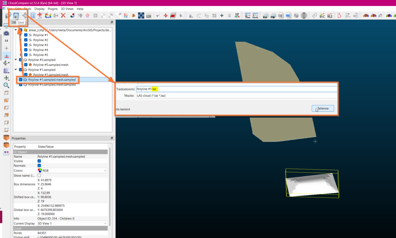Viewport: 396px width, 238px height.
Task: Click the red X Delete toolbar icon
Action: pos(63,15)
